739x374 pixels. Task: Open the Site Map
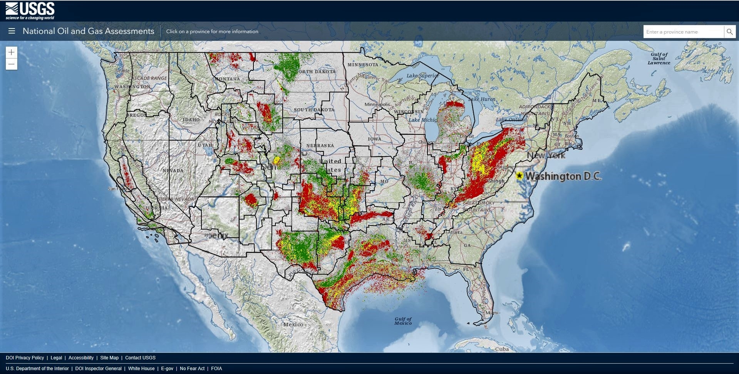[109, 358]
